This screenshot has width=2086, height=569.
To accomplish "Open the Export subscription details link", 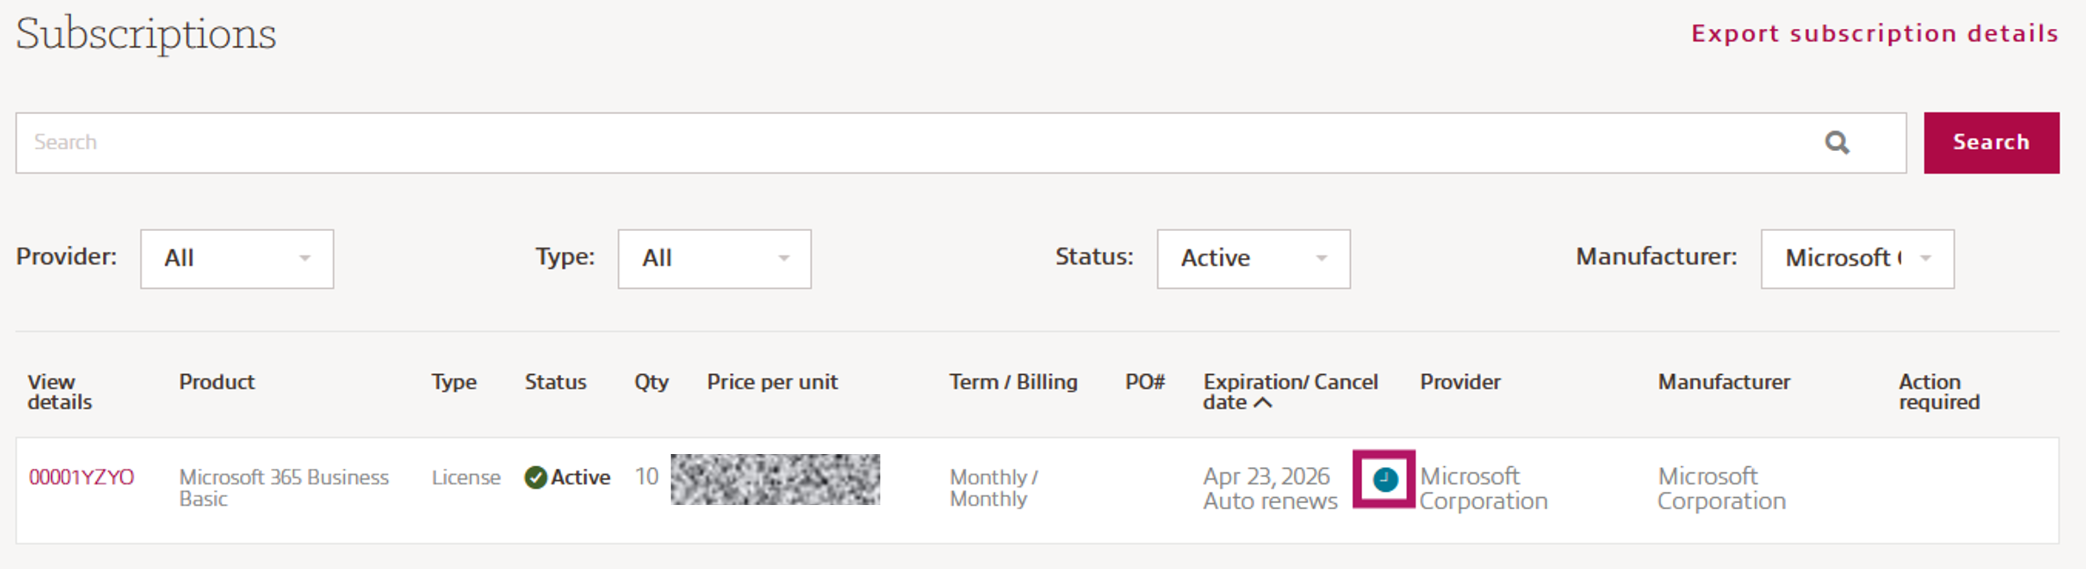I will tap(1873, 33).
